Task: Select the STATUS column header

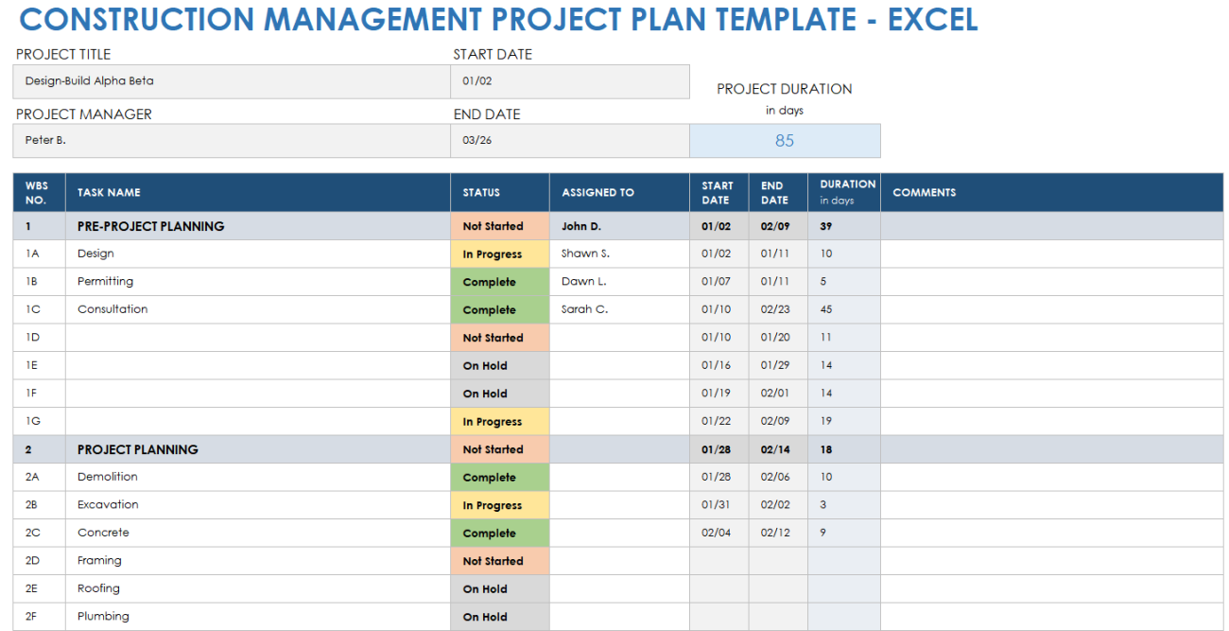Action: click(x=499, y=192)
